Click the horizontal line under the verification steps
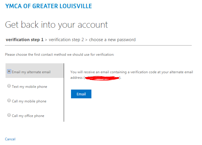Viewport: 202px width, 145px height. click(98, 46)
